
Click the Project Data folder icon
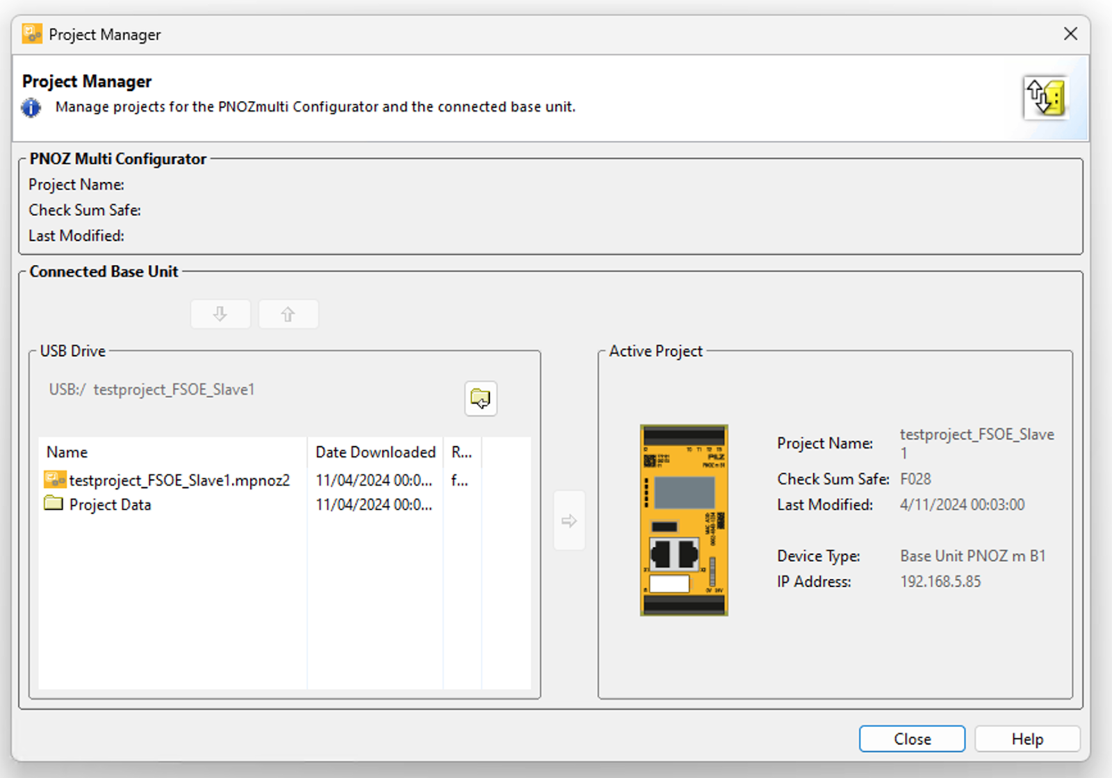tap(54, 504)
